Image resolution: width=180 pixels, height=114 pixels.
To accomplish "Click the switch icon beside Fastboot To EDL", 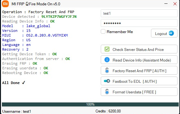I will (x=107, y=81).
